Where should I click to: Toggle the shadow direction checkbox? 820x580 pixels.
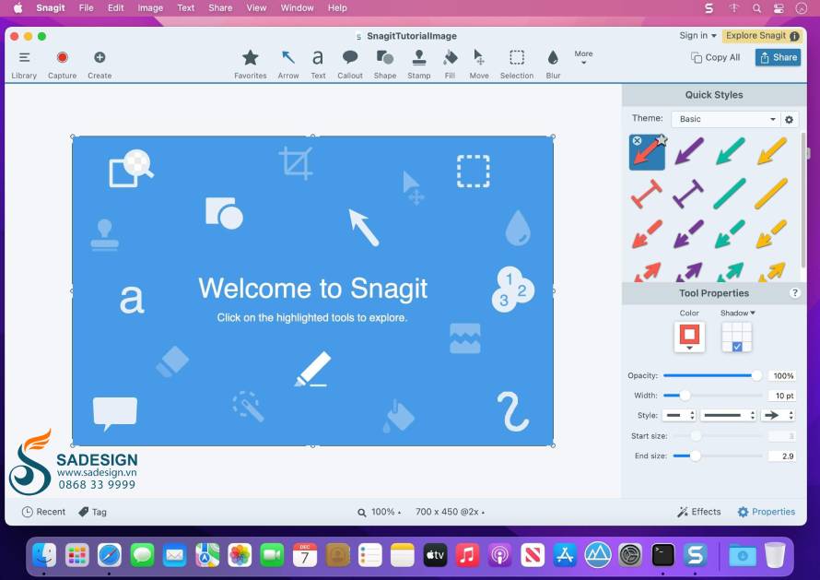tap(737, 347)
